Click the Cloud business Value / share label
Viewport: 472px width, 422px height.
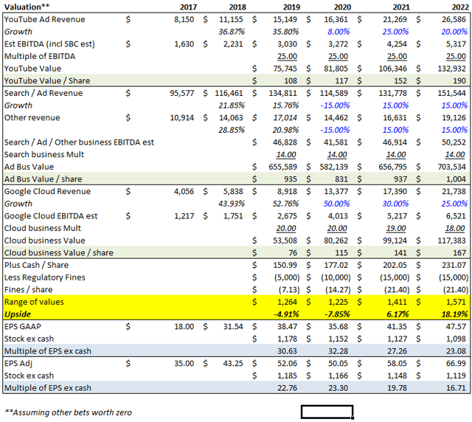tap(59, 253)
